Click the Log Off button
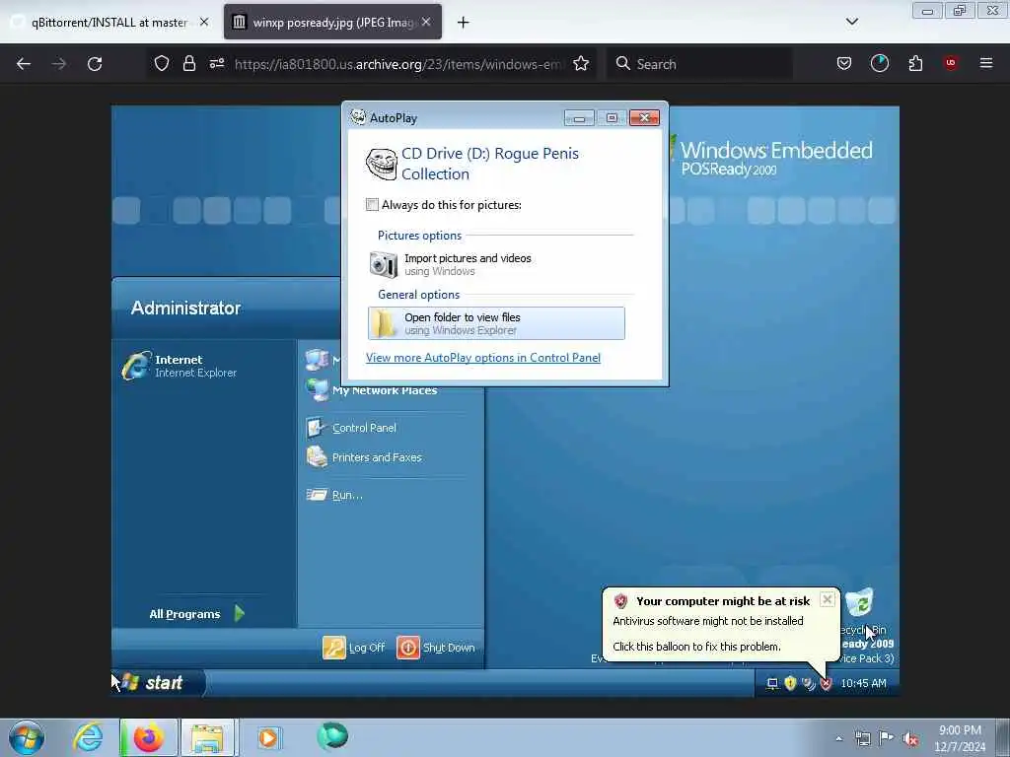The height and width of the screenshot is (757, 1010). [354, 648]
